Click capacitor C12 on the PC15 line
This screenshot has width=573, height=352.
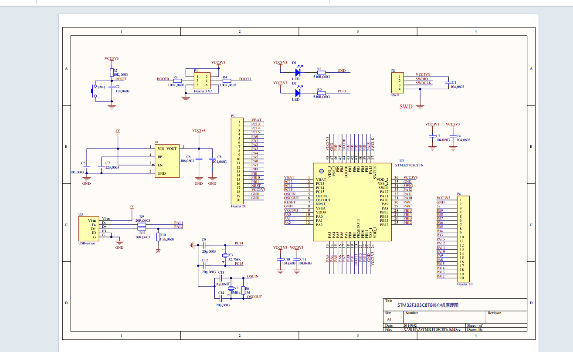coord(204,265)
